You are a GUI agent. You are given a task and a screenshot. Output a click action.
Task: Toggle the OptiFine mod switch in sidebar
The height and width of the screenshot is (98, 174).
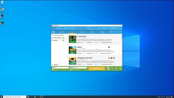point(63,41)
